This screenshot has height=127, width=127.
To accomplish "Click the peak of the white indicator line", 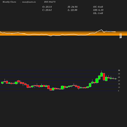I will point(101,30).
